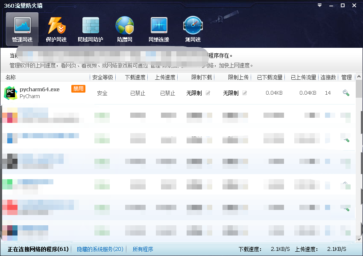Open the title bar dropdown menu arrow

(x=320, y=6)
